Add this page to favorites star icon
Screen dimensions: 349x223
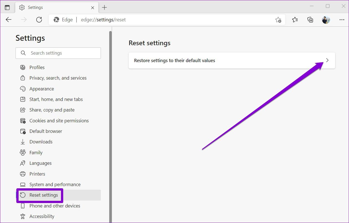(x=278, y=20)
